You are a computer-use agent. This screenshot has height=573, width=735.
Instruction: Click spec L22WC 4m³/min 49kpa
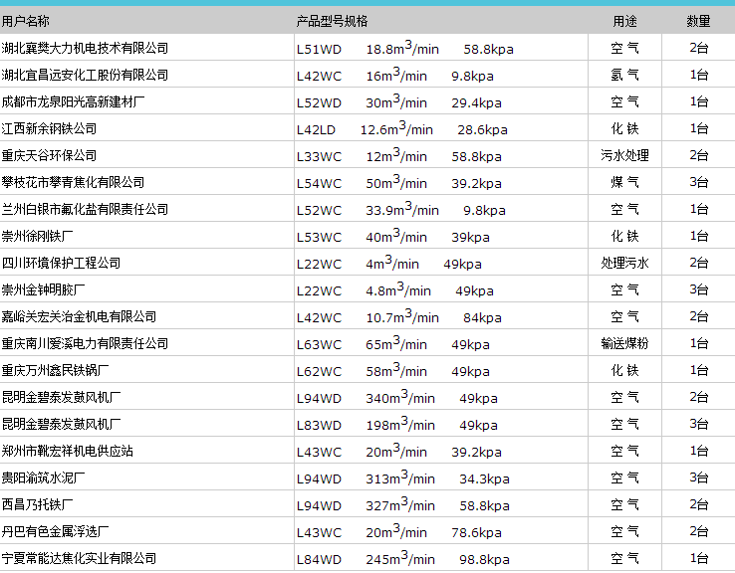point(389,263)
